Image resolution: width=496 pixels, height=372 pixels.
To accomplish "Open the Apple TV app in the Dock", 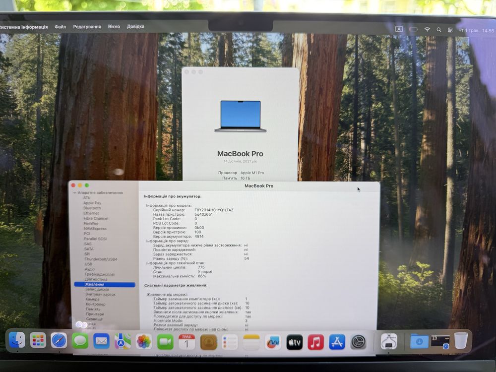I will [294, 342].
